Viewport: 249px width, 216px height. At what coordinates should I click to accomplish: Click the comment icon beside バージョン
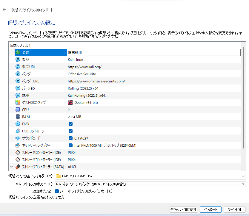tap(18, 88)
